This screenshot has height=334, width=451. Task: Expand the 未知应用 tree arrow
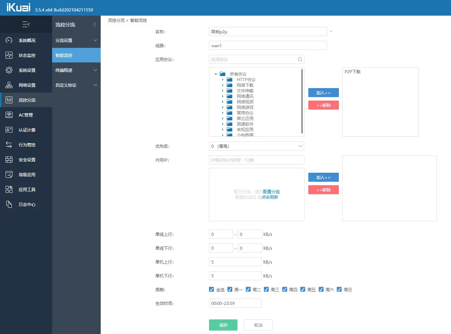coord(223,129)
